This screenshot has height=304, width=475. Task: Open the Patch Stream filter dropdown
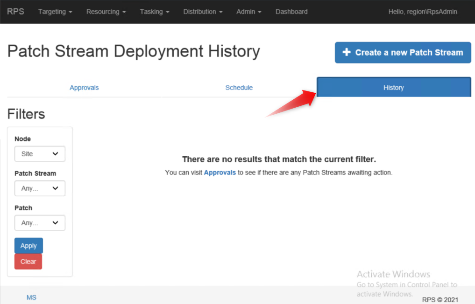point(40,188)
